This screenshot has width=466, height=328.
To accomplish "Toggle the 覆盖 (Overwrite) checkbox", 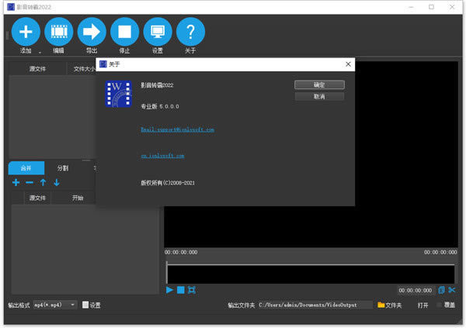I will (x=440, y=305).
